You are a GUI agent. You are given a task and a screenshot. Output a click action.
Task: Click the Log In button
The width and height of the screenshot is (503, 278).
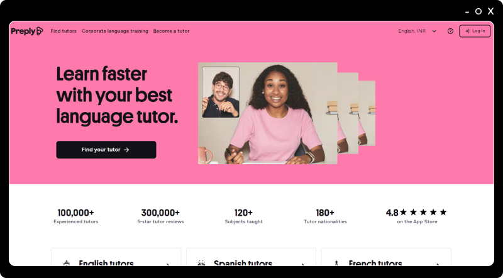tap(475, 31)
